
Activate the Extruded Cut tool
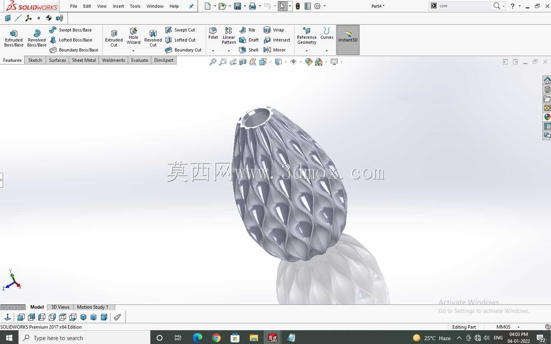tap(114, 38)
